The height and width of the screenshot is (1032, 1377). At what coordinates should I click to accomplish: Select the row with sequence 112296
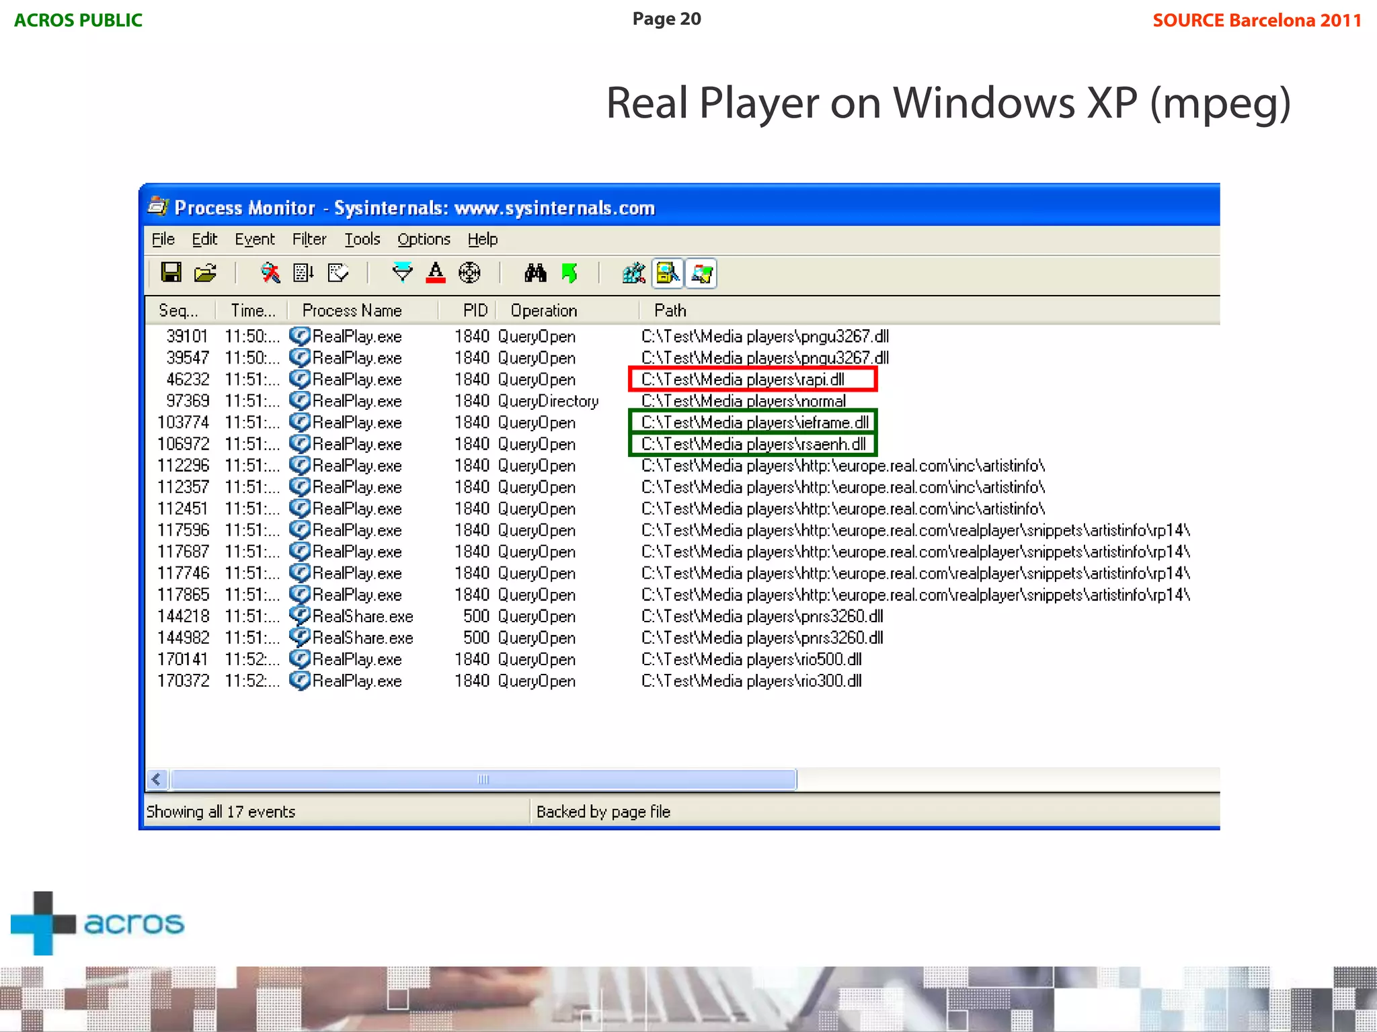(x=682, y=466)
